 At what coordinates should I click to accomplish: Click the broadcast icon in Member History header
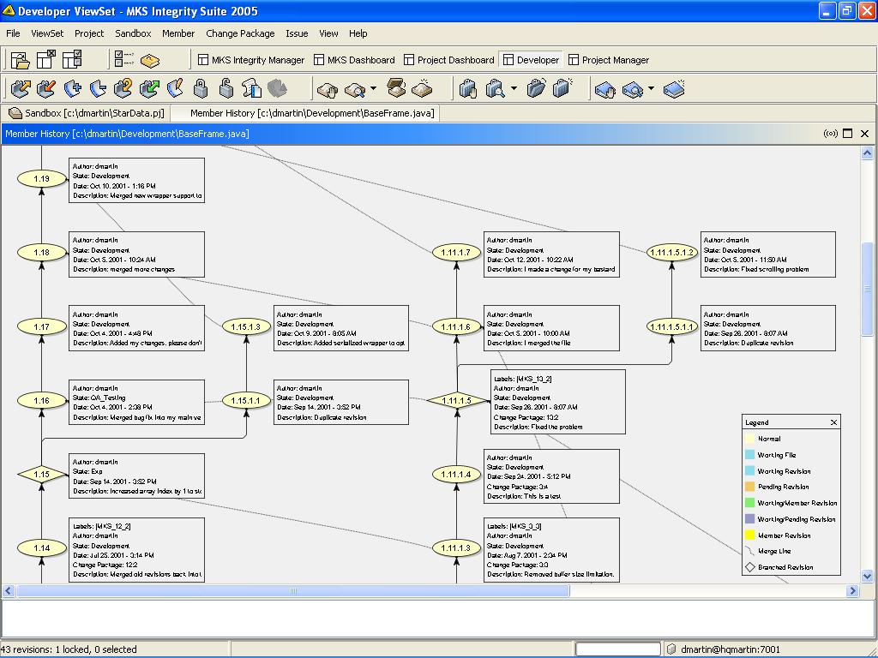pyautogui.click(x=831, y=133)
